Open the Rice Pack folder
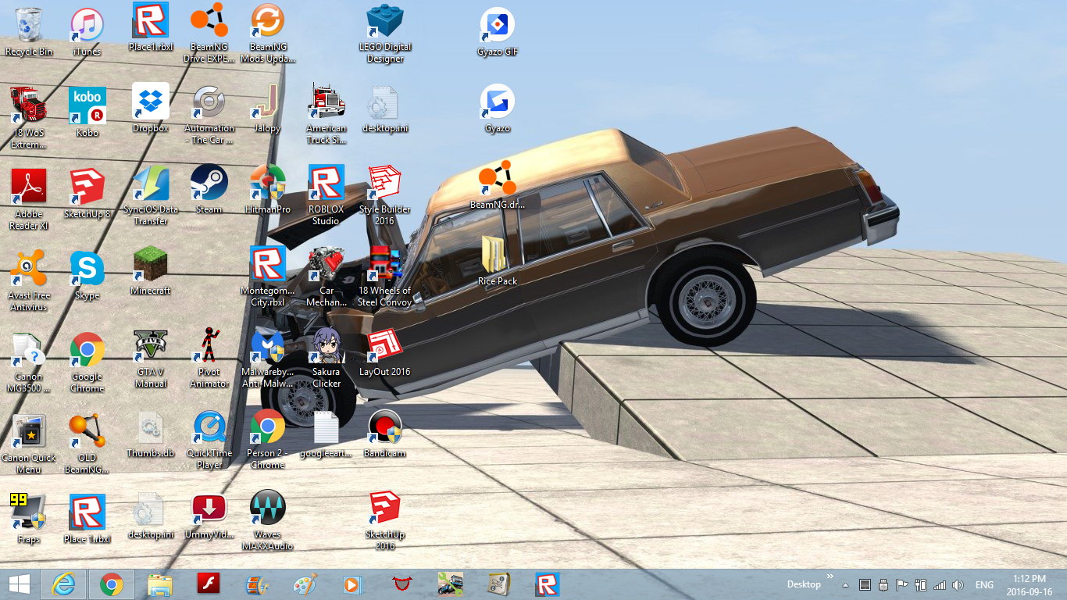The image size is (1067, 600). tap(498, 260)
